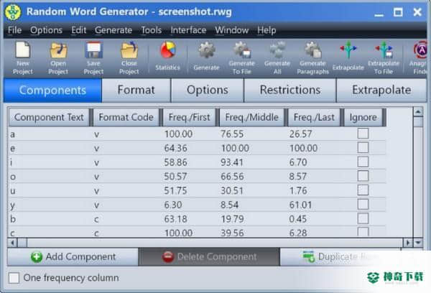The height and width of the screenshot is (293, 431).
Task: Open a project with Open Project icon
Action: 58,58
